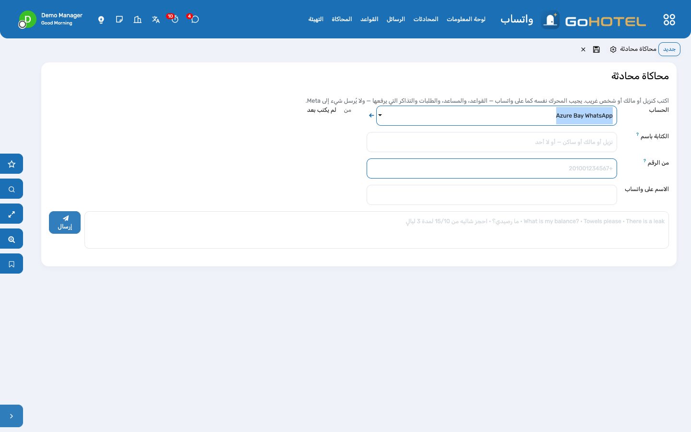Click the الكتابة باسم input field
Image resolution: width=691 pixels, height=432 pixels.
point(492,142)
